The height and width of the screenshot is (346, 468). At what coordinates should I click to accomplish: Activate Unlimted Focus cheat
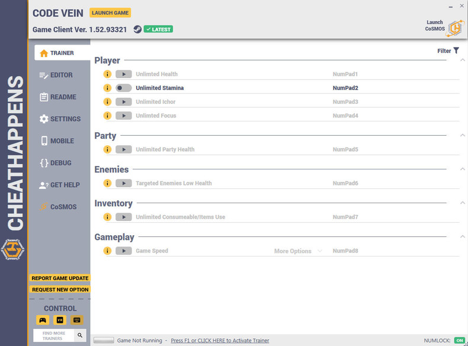[124, 116]
